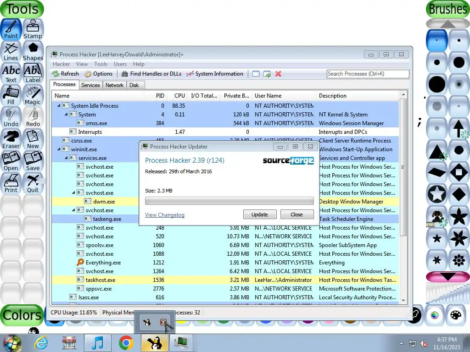
Task: Collapse the svchost.exe node above taskeng.exe
Action: 73,210
